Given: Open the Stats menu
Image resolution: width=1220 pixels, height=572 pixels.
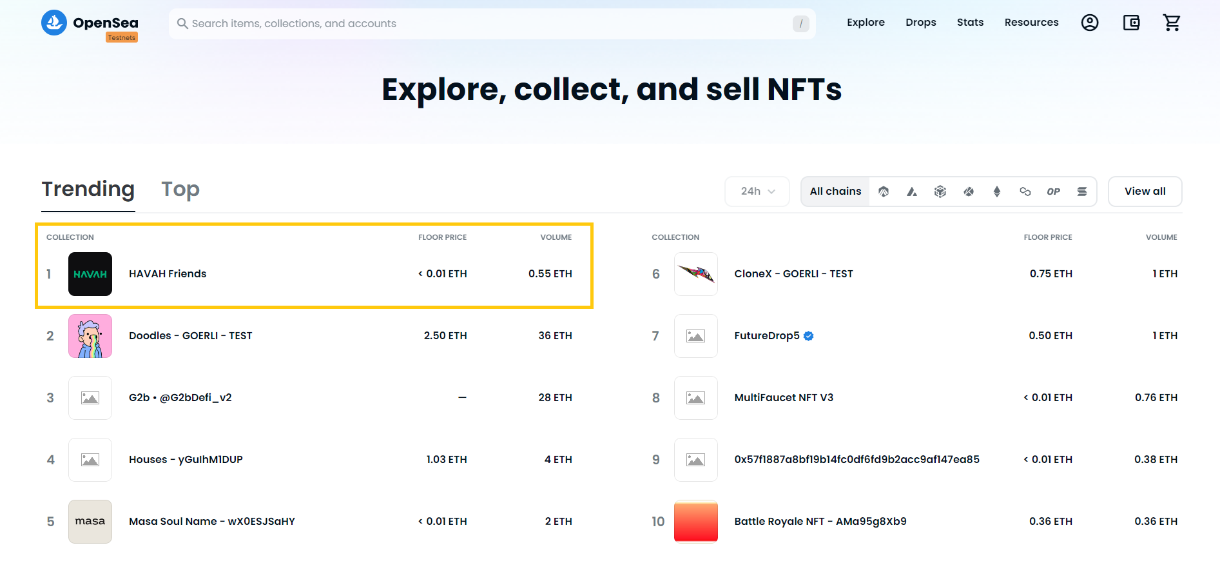Looking at the screenshot, I should coord(970,23).
